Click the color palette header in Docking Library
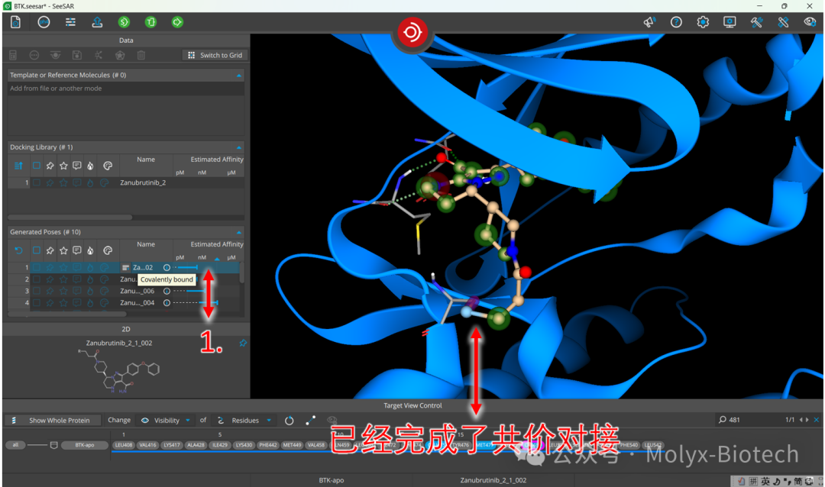 click(108, 166)
